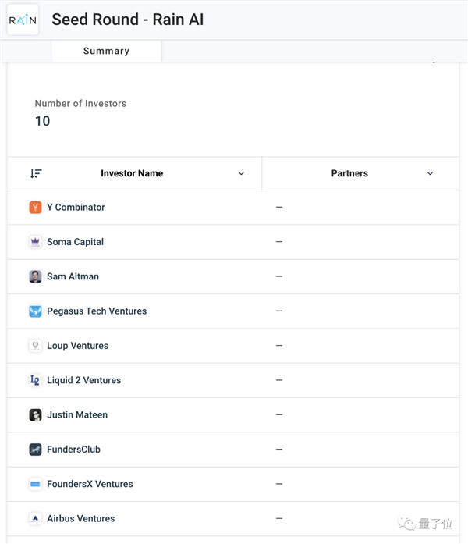Expand the Investor Name column dropdown
The width and height of the screenshot is (468, 544).
tap(241, 173)
